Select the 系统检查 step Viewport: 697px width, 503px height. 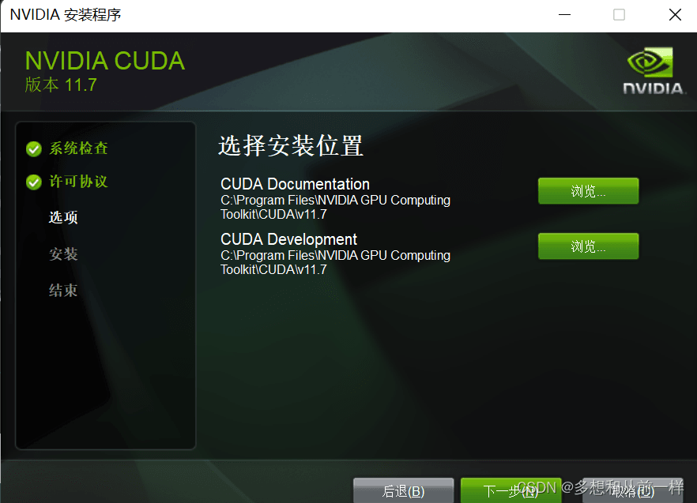point(78,148)
